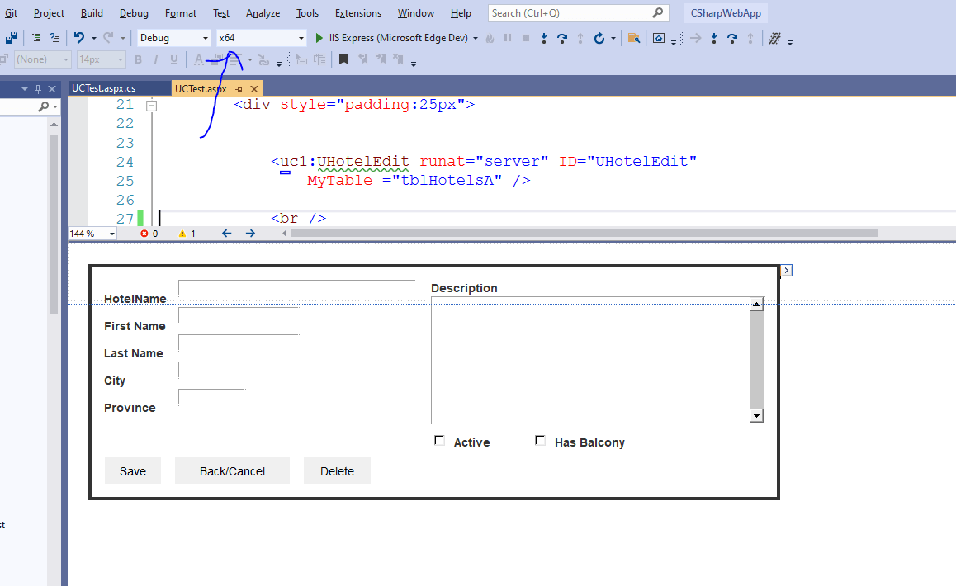956x586 pixels.
Task: Click the black Toggle Bookmark icon
Action: pyautogui.click(x=344, y=59)
